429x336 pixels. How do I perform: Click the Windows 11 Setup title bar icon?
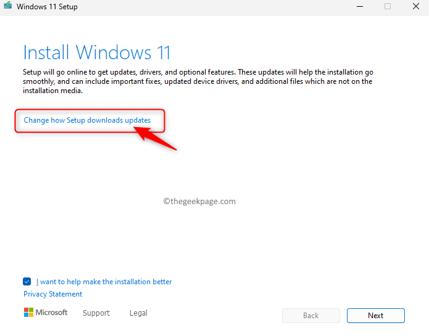coord(7,6)
